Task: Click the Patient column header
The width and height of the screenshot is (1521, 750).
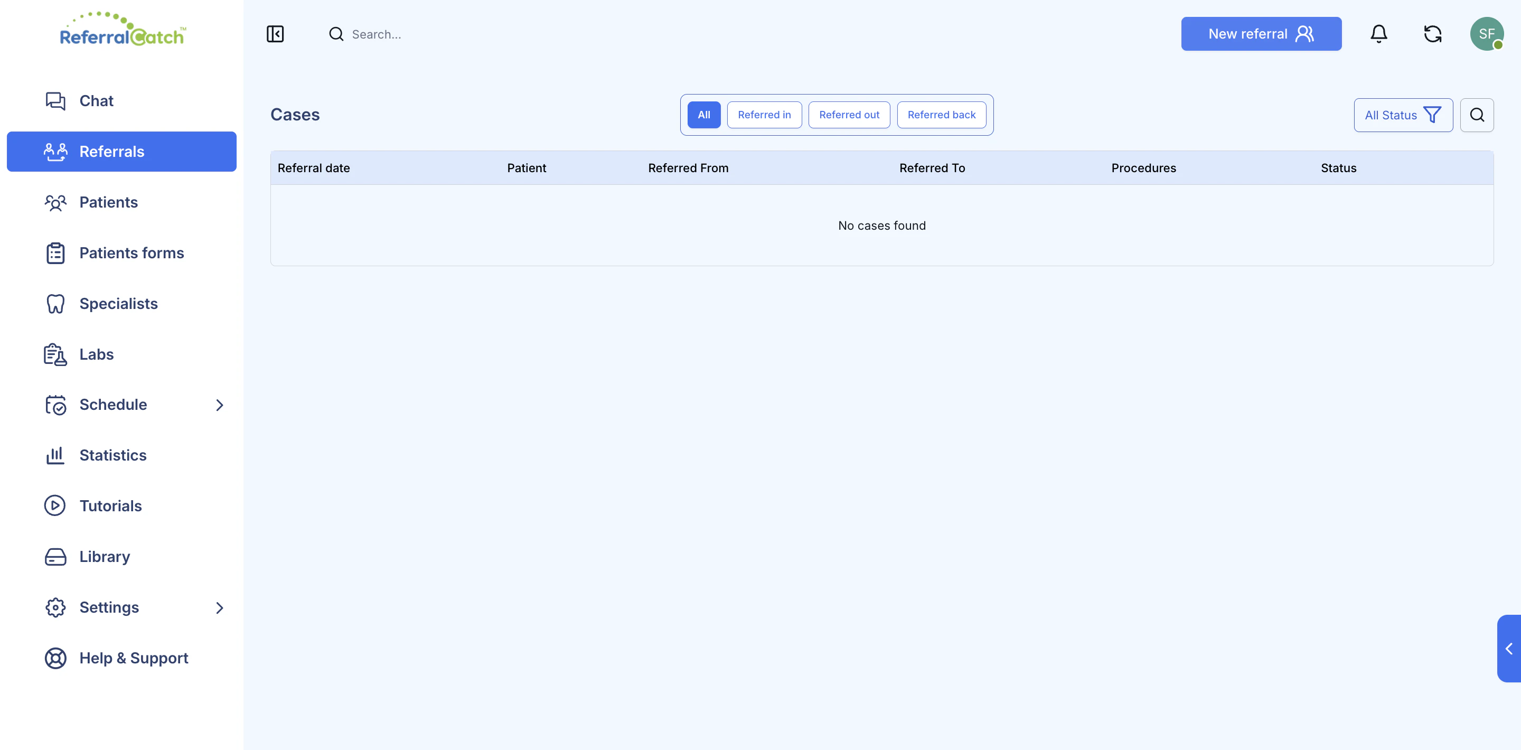Action: tap(526, 168)
